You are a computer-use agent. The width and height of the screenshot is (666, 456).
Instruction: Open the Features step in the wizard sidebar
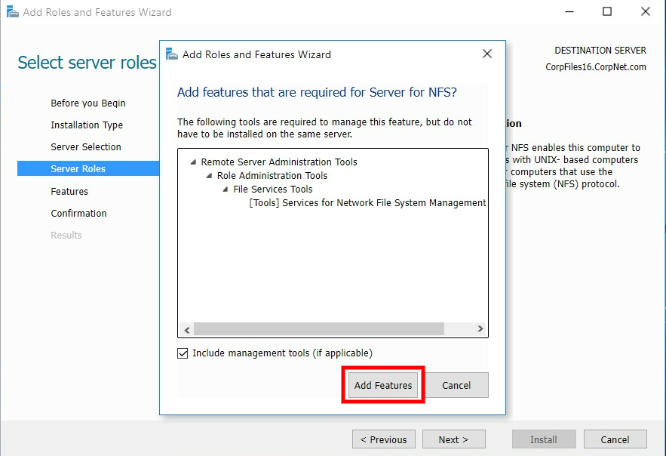[69, 191]
